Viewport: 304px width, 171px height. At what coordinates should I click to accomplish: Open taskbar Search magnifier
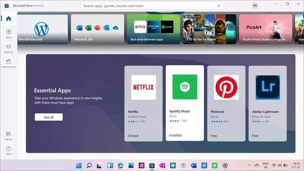(89, 166)
